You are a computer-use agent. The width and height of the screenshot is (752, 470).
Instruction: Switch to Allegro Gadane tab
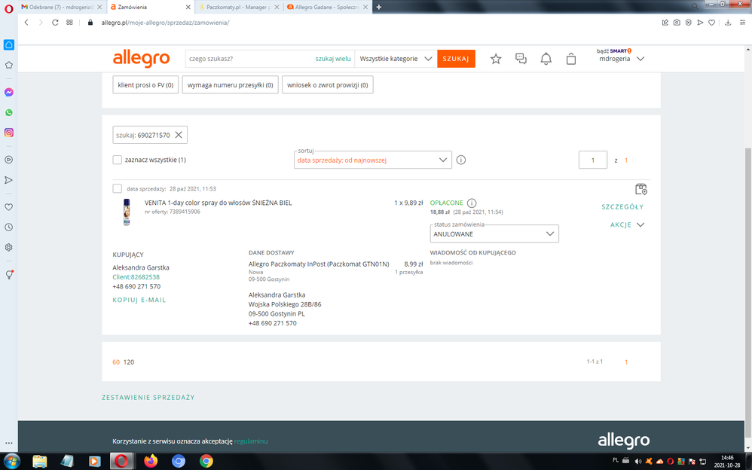(328, 8)
